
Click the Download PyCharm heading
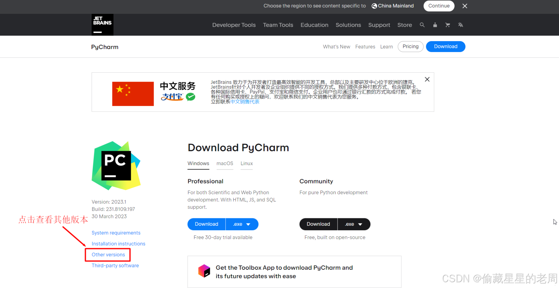tap(238, 148)
